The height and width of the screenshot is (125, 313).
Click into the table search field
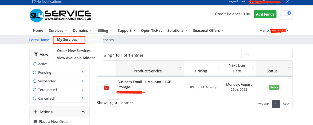point(267,54)
